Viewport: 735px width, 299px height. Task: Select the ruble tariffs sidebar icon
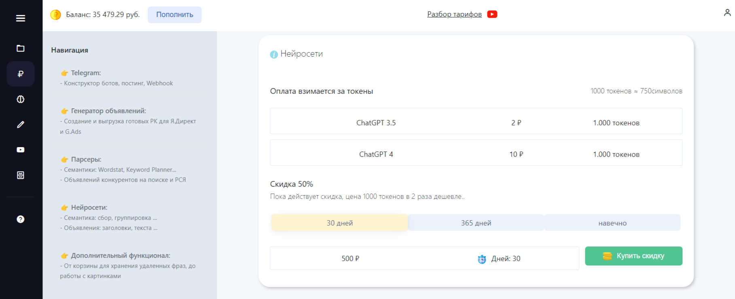(x=21, y=74)
